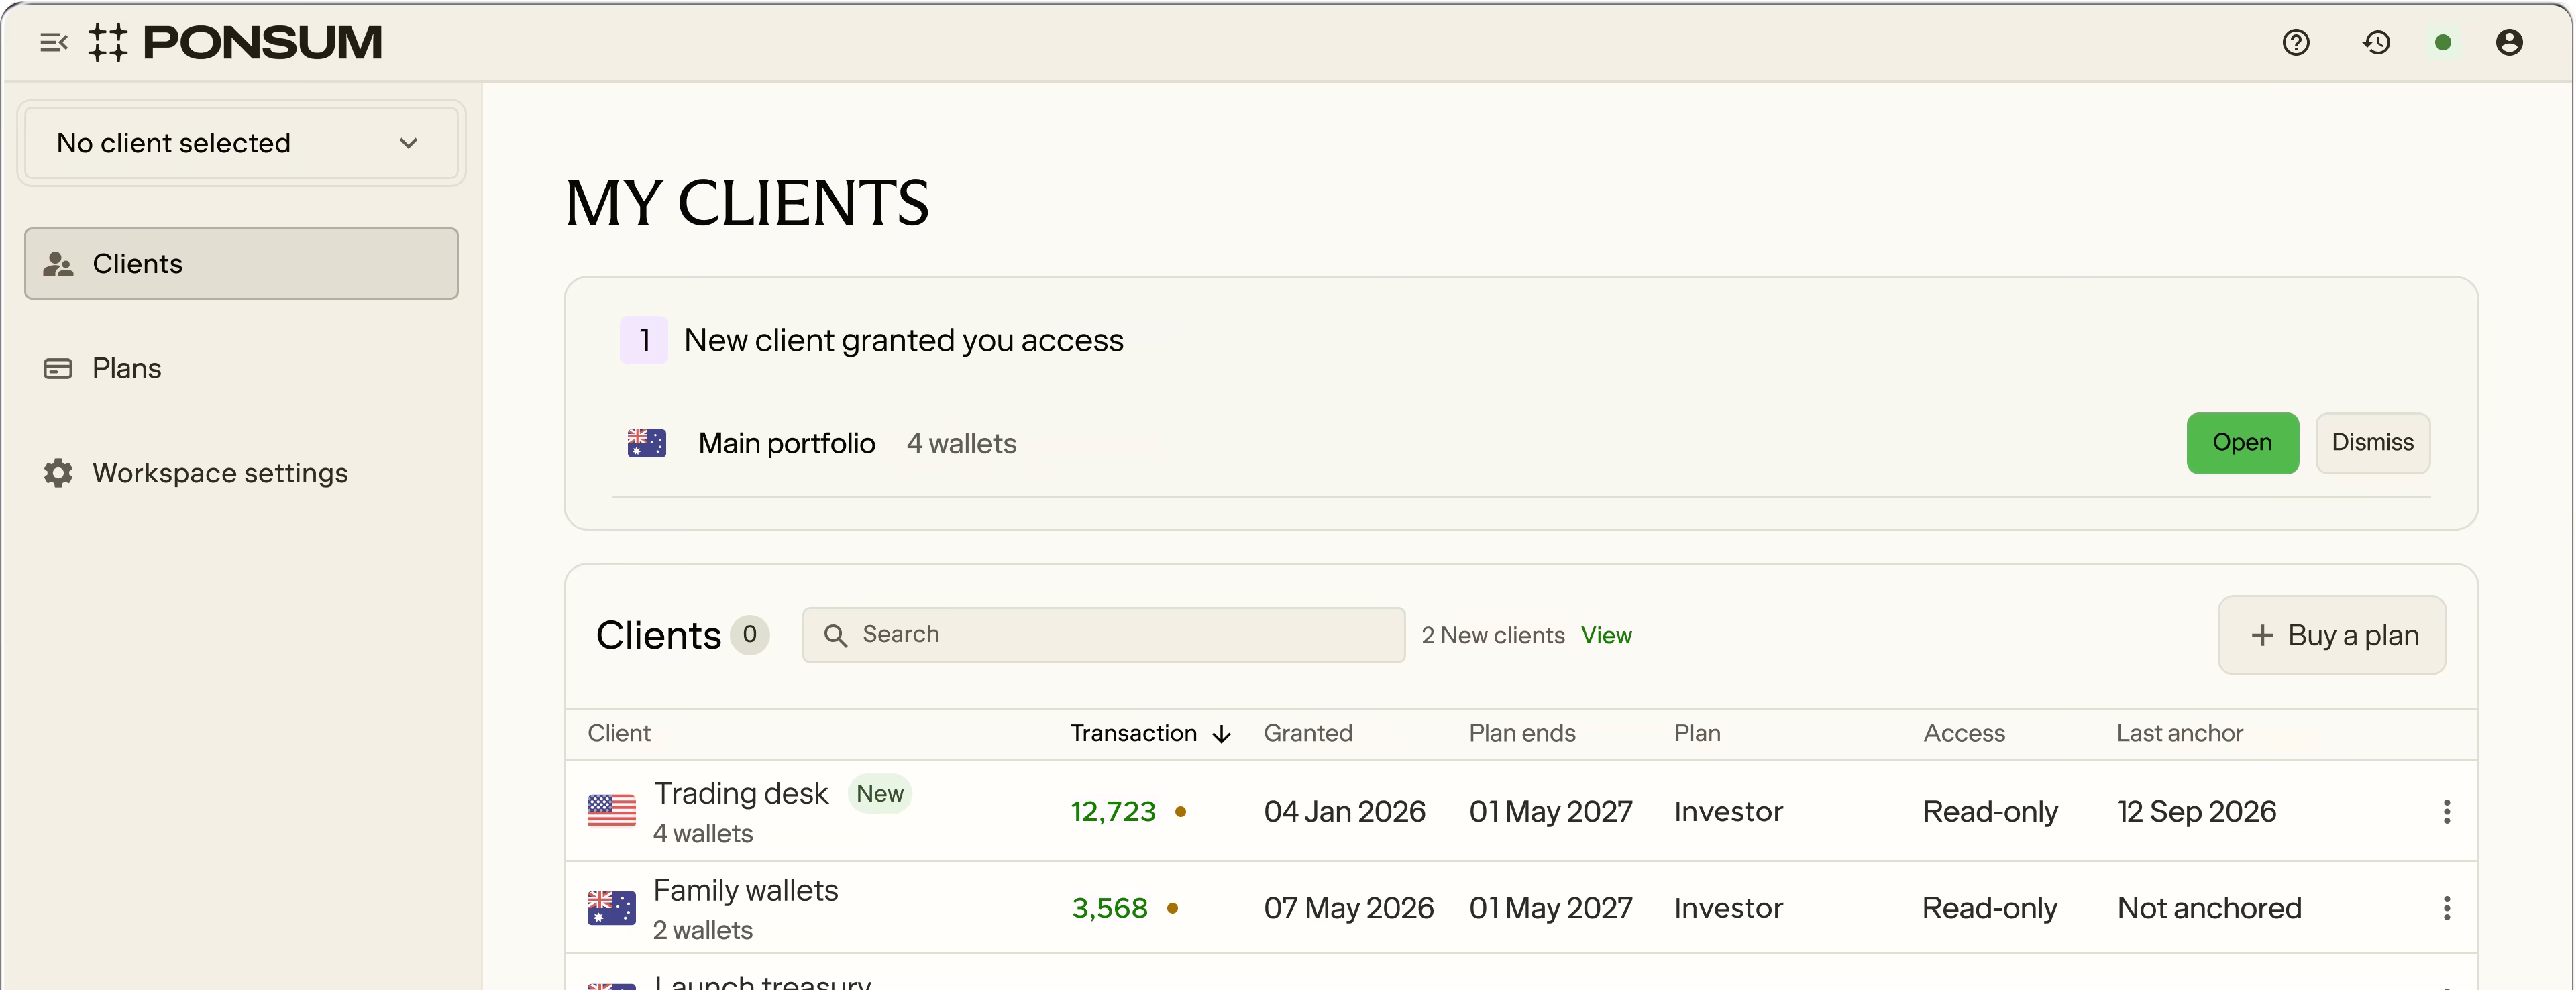Click Buy a plan button

(x=2332, y=635)
